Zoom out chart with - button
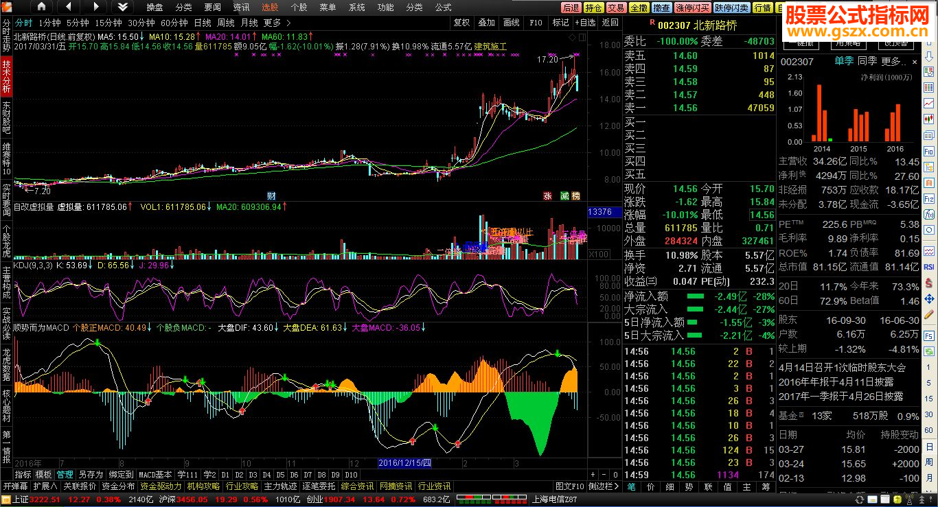Image resolution: width=938 pixels, height=507 pixels. click(x=604, y=475)
